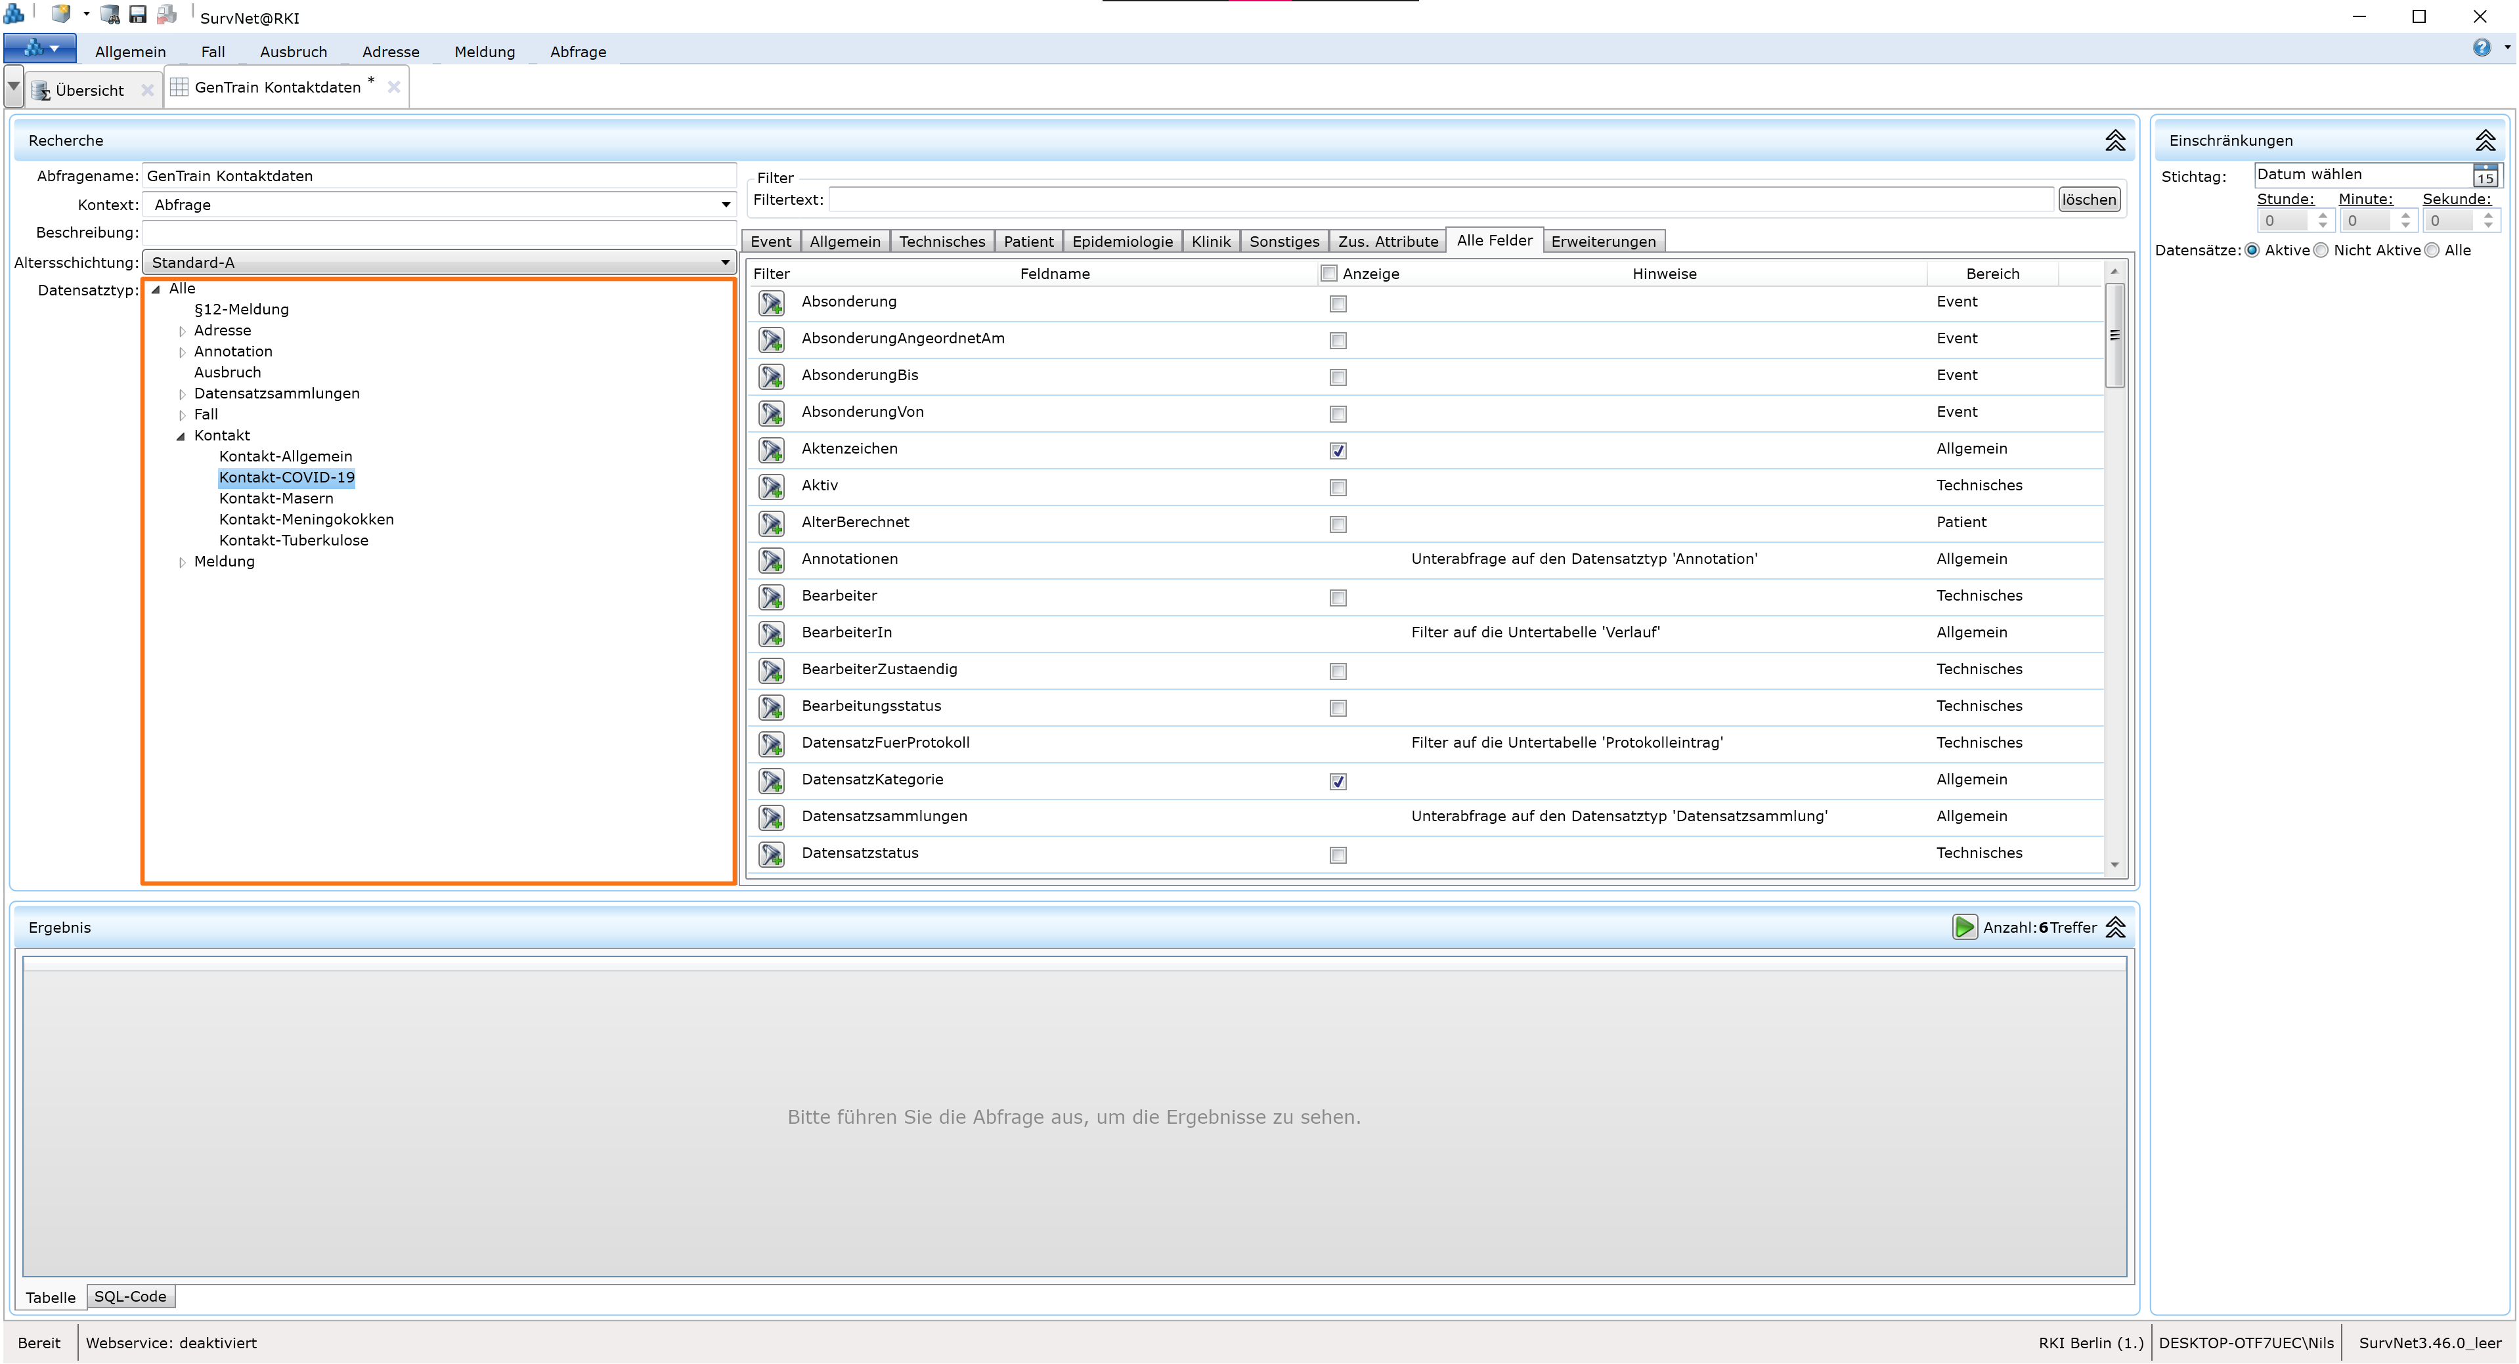Open the Abfrage menu
The image size is (2519, 1364).
(577, 52)
